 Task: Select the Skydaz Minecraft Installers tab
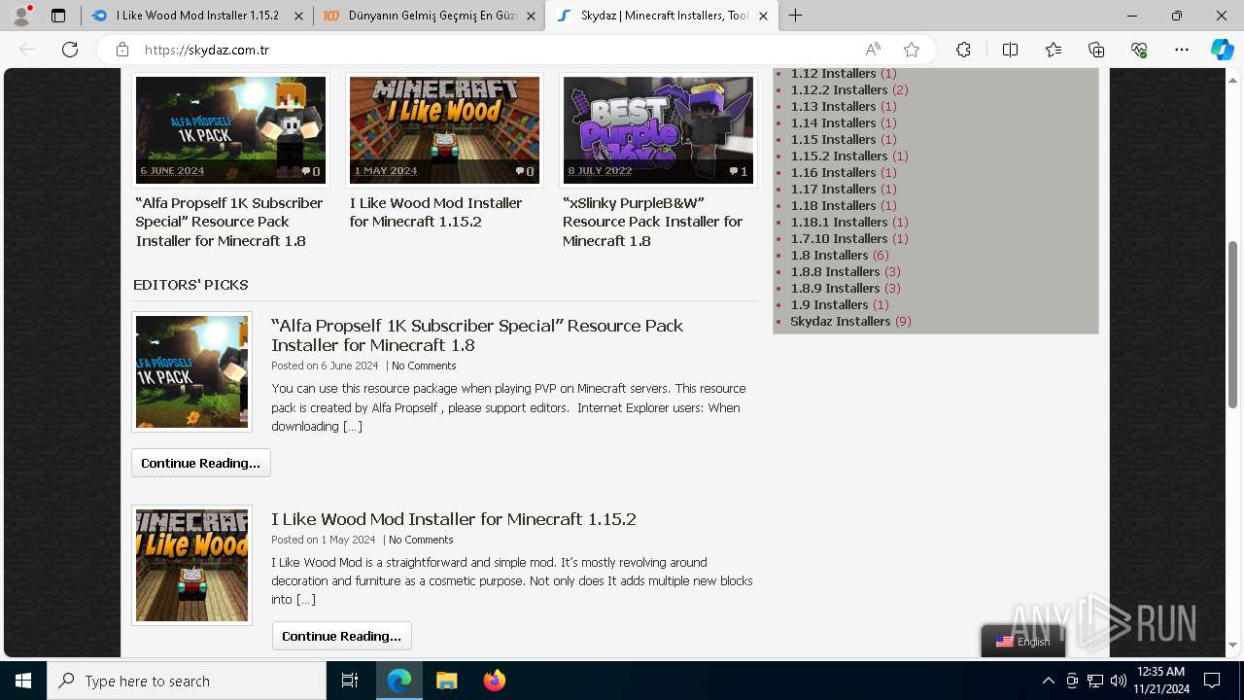tap(662, 16)
